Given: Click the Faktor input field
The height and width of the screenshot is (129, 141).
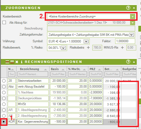Looking at the screenshot, I should point(125,41).
